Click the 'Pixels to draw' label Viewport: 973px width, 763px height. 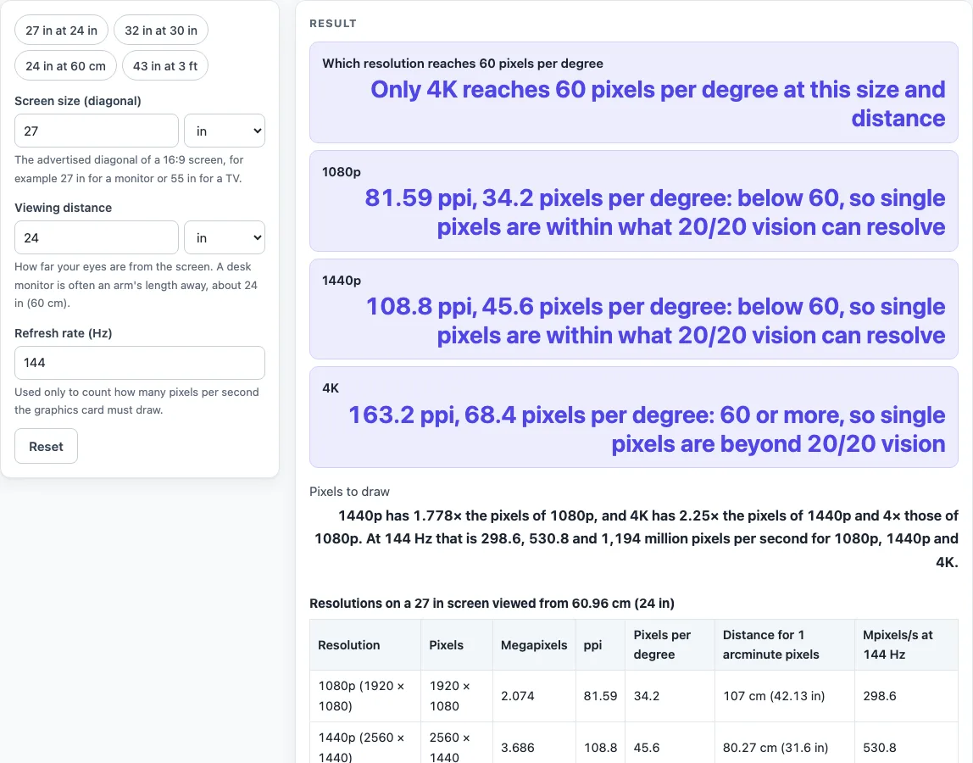[x=349, y=492]
